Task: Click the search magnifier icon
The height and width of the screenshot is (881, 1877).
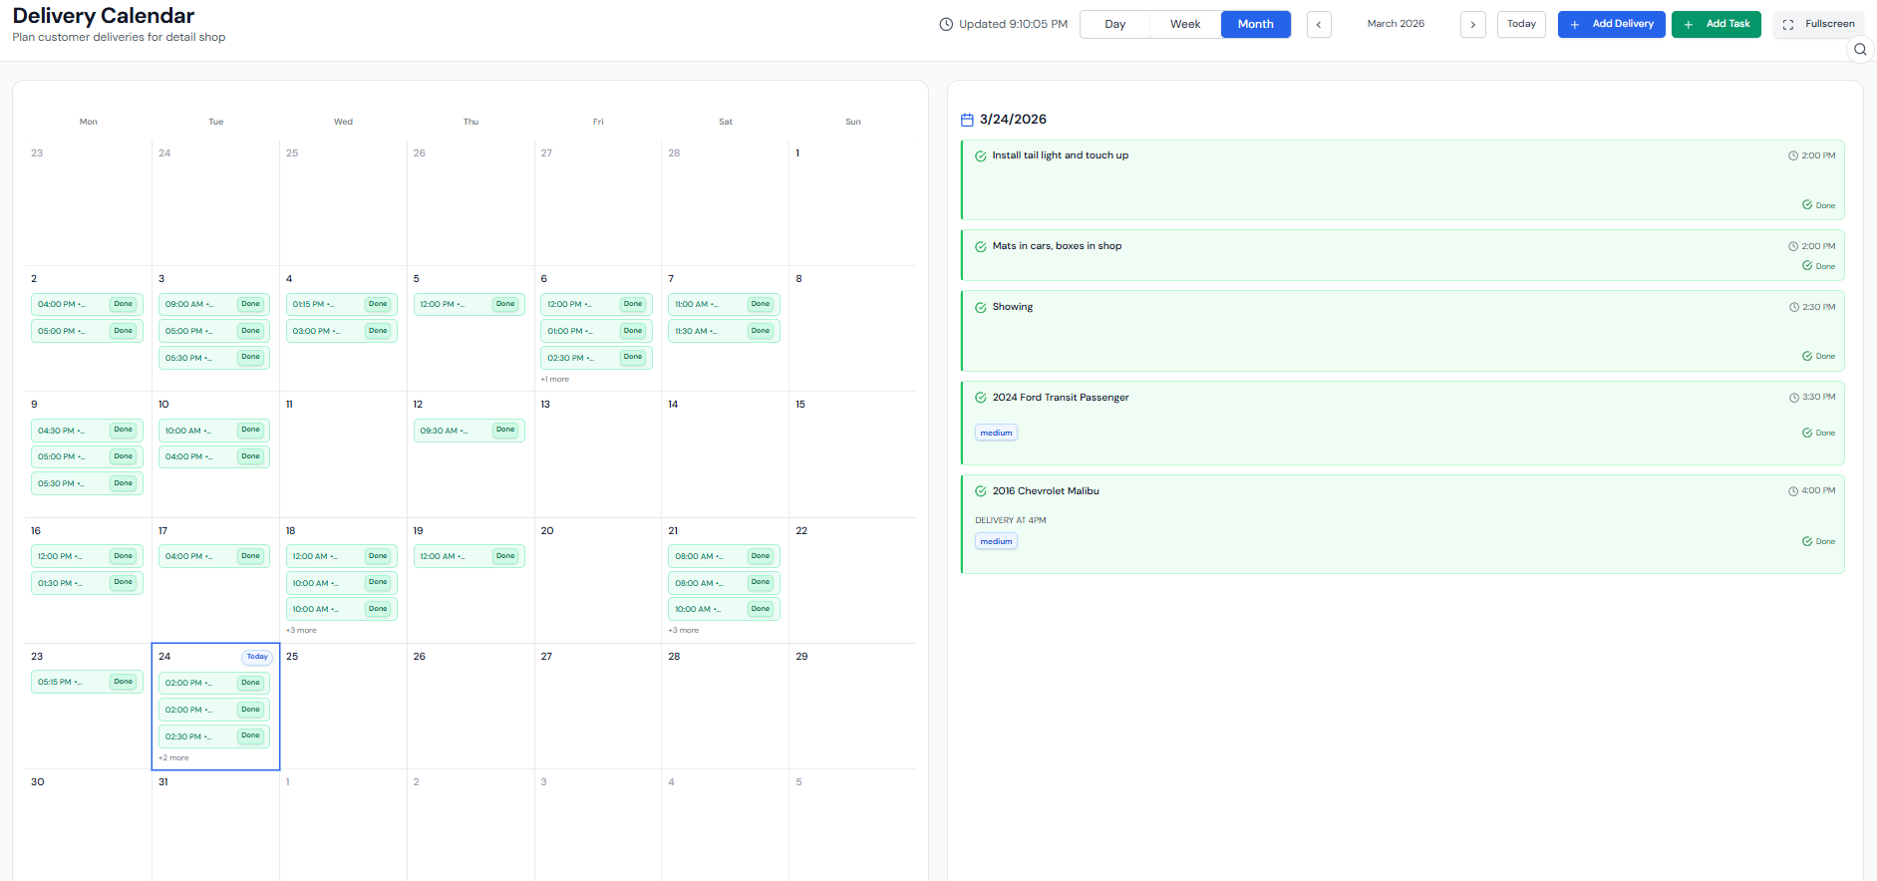Action: [x=1860, y=49]
